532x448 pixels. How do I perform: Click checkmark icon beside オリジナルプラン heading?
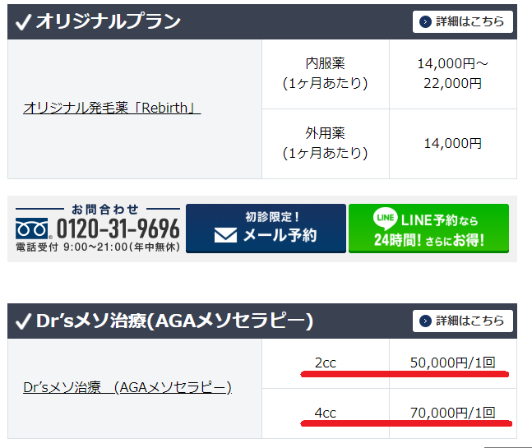click(x=23, y=22)
